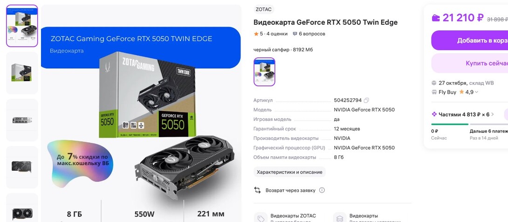Click the questions speech bubble icon
The image size is (508, 222).
click(295, 34)
